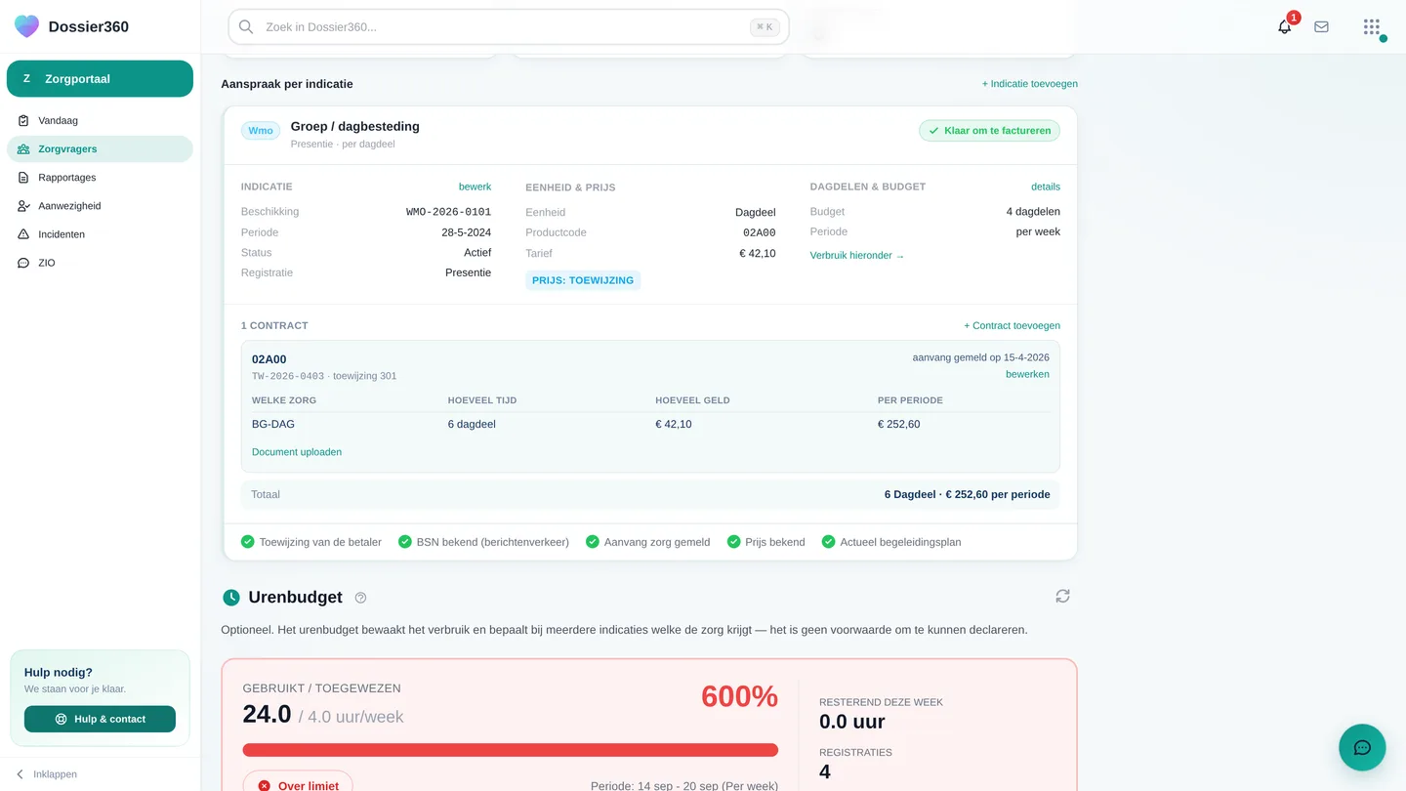Click the Vandaag clipboard icon
The width and height of the screenshot is (1406, 791).
point(23,121)
